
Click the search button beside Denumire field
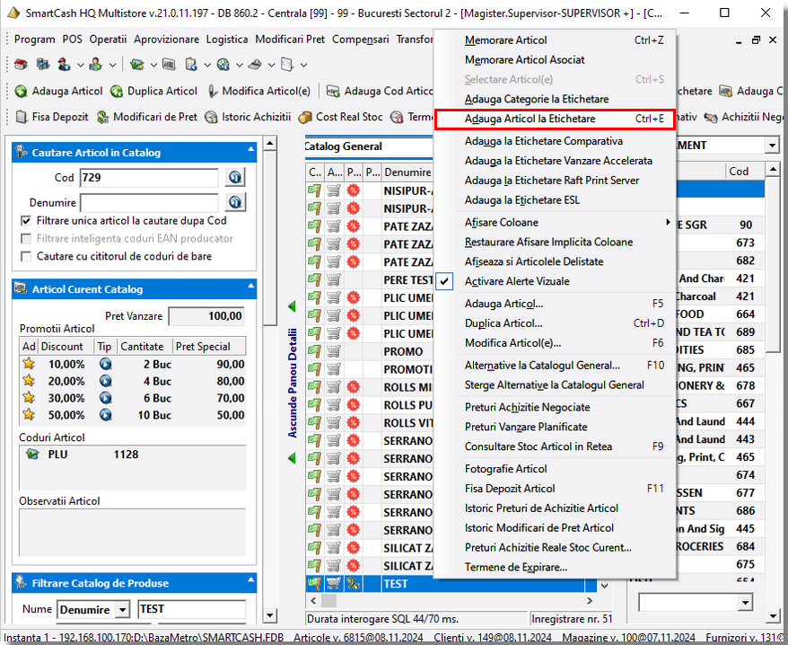coord(234,203)
